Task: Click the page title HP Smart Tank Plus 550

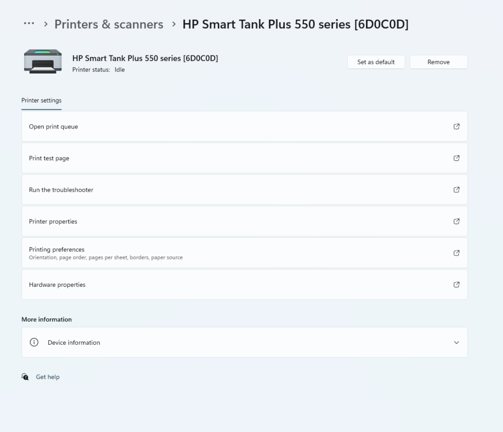Action: (295, 25)
